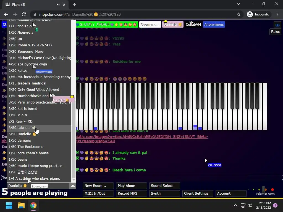Click the CollabVM participant tag
This screenshot has height=212, width=283.
[193, 25]
